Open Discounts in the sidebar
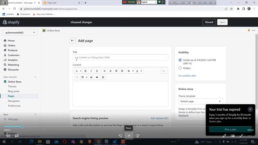 pos(13,70)
